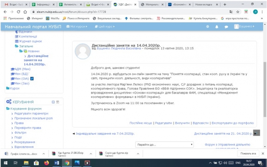Viewport: 267px width, 167px height.
Task: Collapse the Керування block icon
Action: tap(53, 102)
